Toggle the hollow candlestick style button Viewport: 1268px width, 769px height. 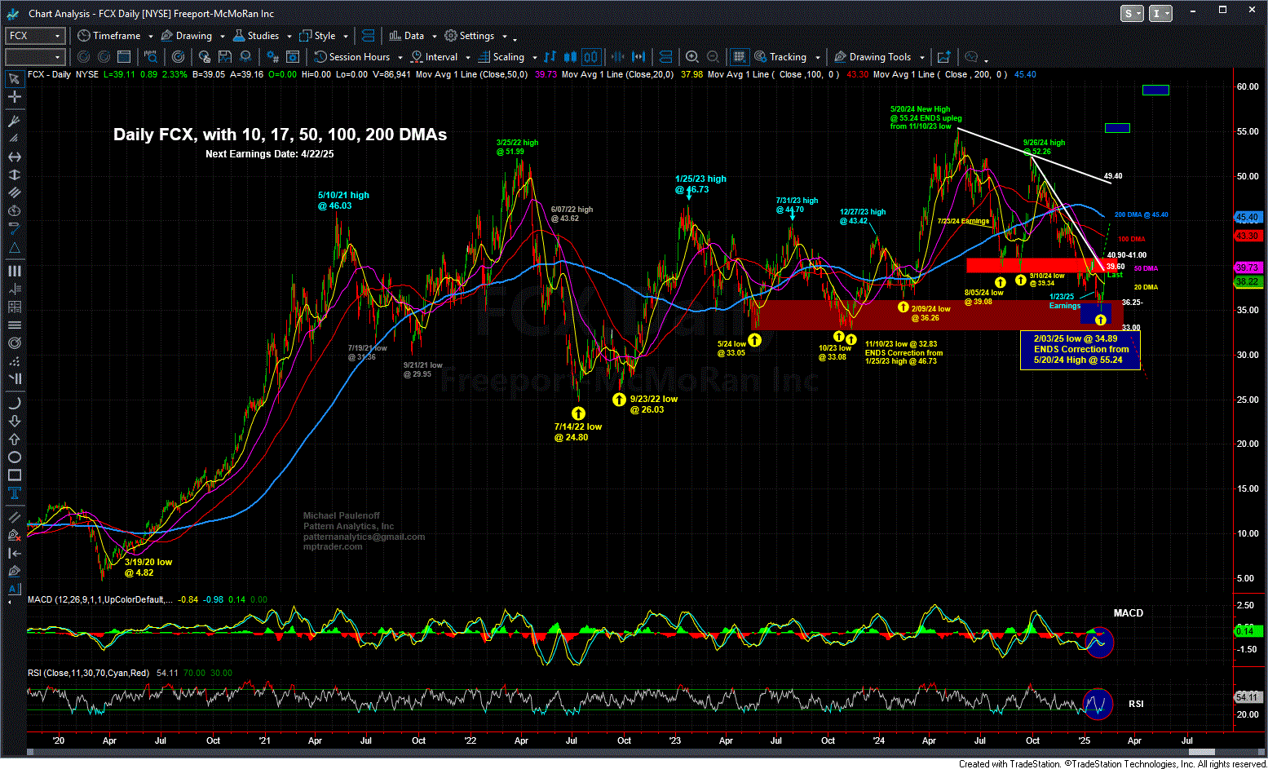tap(591, 57)
